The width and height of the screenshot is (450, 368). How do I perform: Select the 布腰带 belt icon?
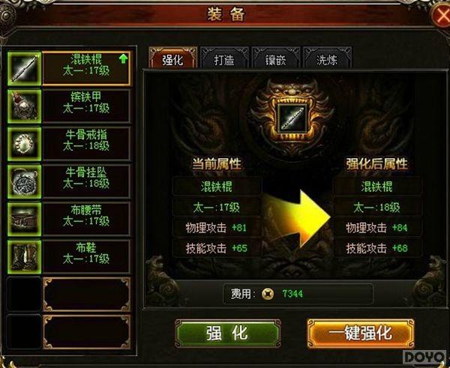(25, 220)
